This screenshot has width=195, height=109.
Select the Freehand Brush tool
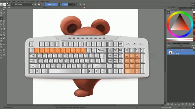coord(1,18)
